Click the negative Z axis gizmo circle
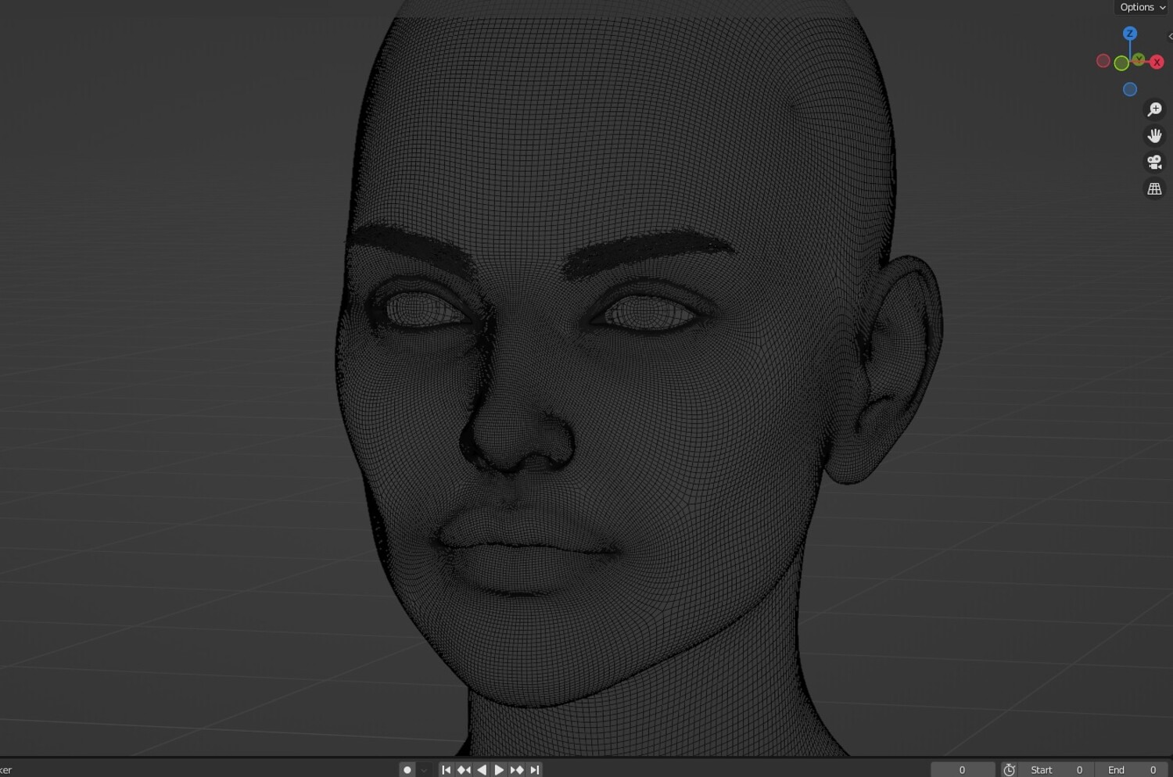Image resolution: width=1173 pixels, height=777 pixels. (1130, 90)
